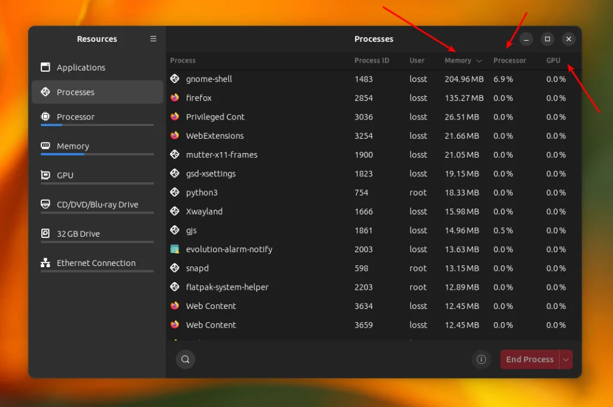Click the Privileged Cont Firefox icon
Screen dimensions: 613x407
tap(175, 117)
